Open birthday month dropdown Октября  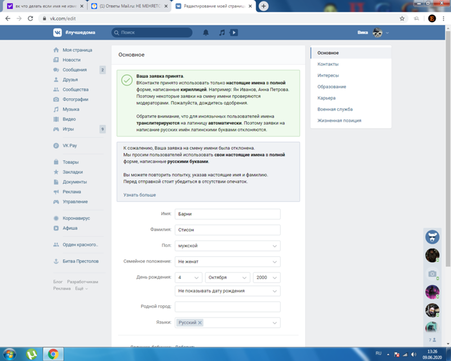(228, 278)
